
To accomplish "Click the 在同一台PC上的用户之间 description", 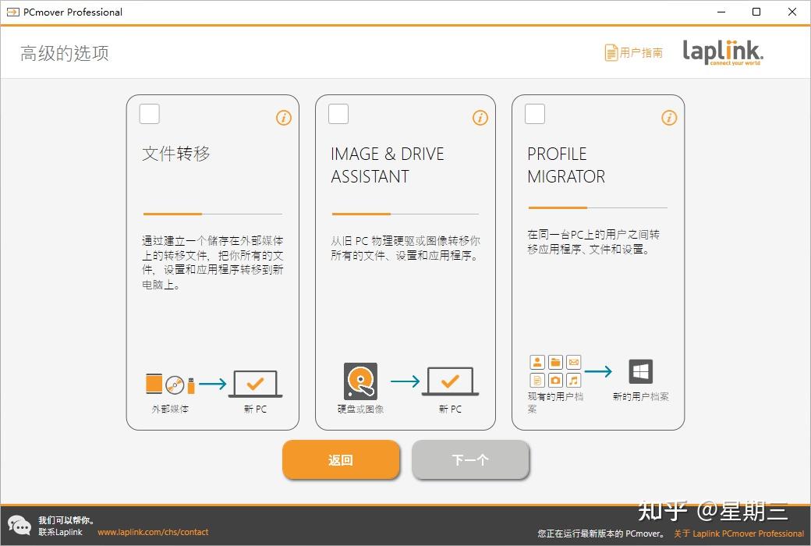I will click(x=593, y=242).
